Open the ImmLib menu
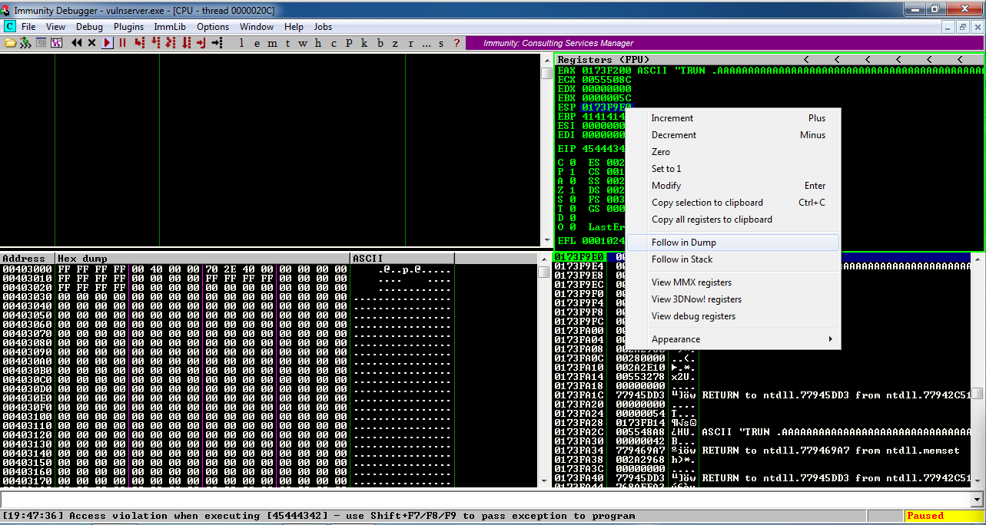 pyautogui.click(x=170, y=27)
